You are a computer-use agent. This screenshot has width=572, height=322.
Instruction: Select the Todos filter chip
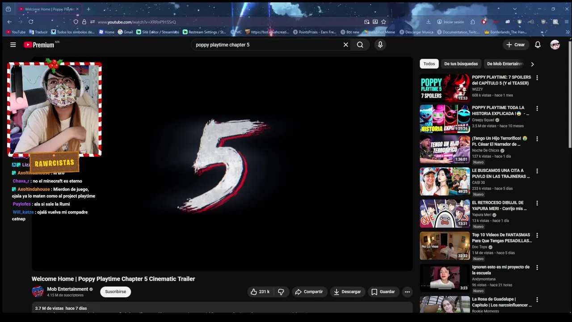point(429,64)
